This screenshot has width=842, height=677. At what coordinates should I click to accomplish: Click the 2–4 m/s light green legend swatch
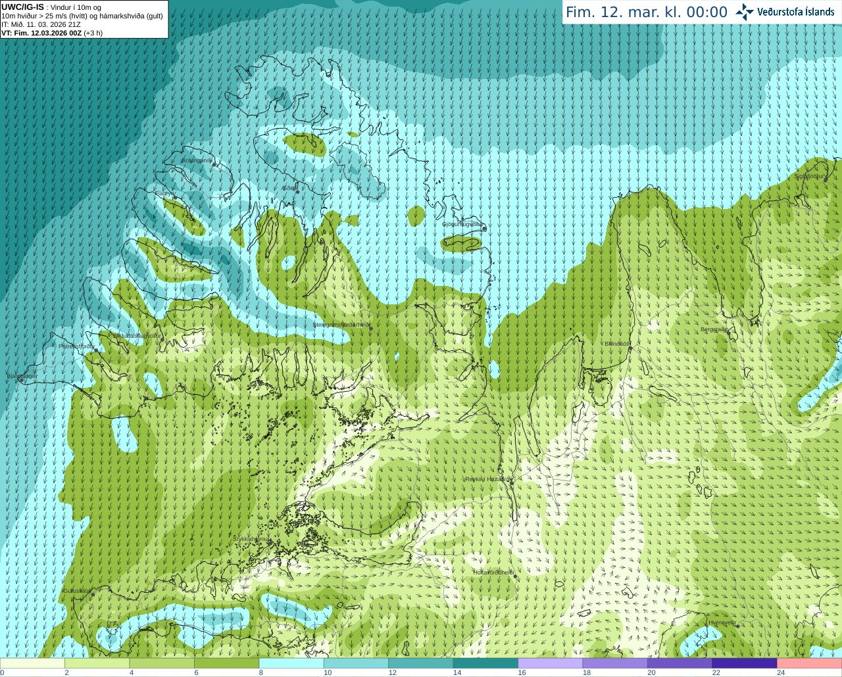click(x=97, y=663)
